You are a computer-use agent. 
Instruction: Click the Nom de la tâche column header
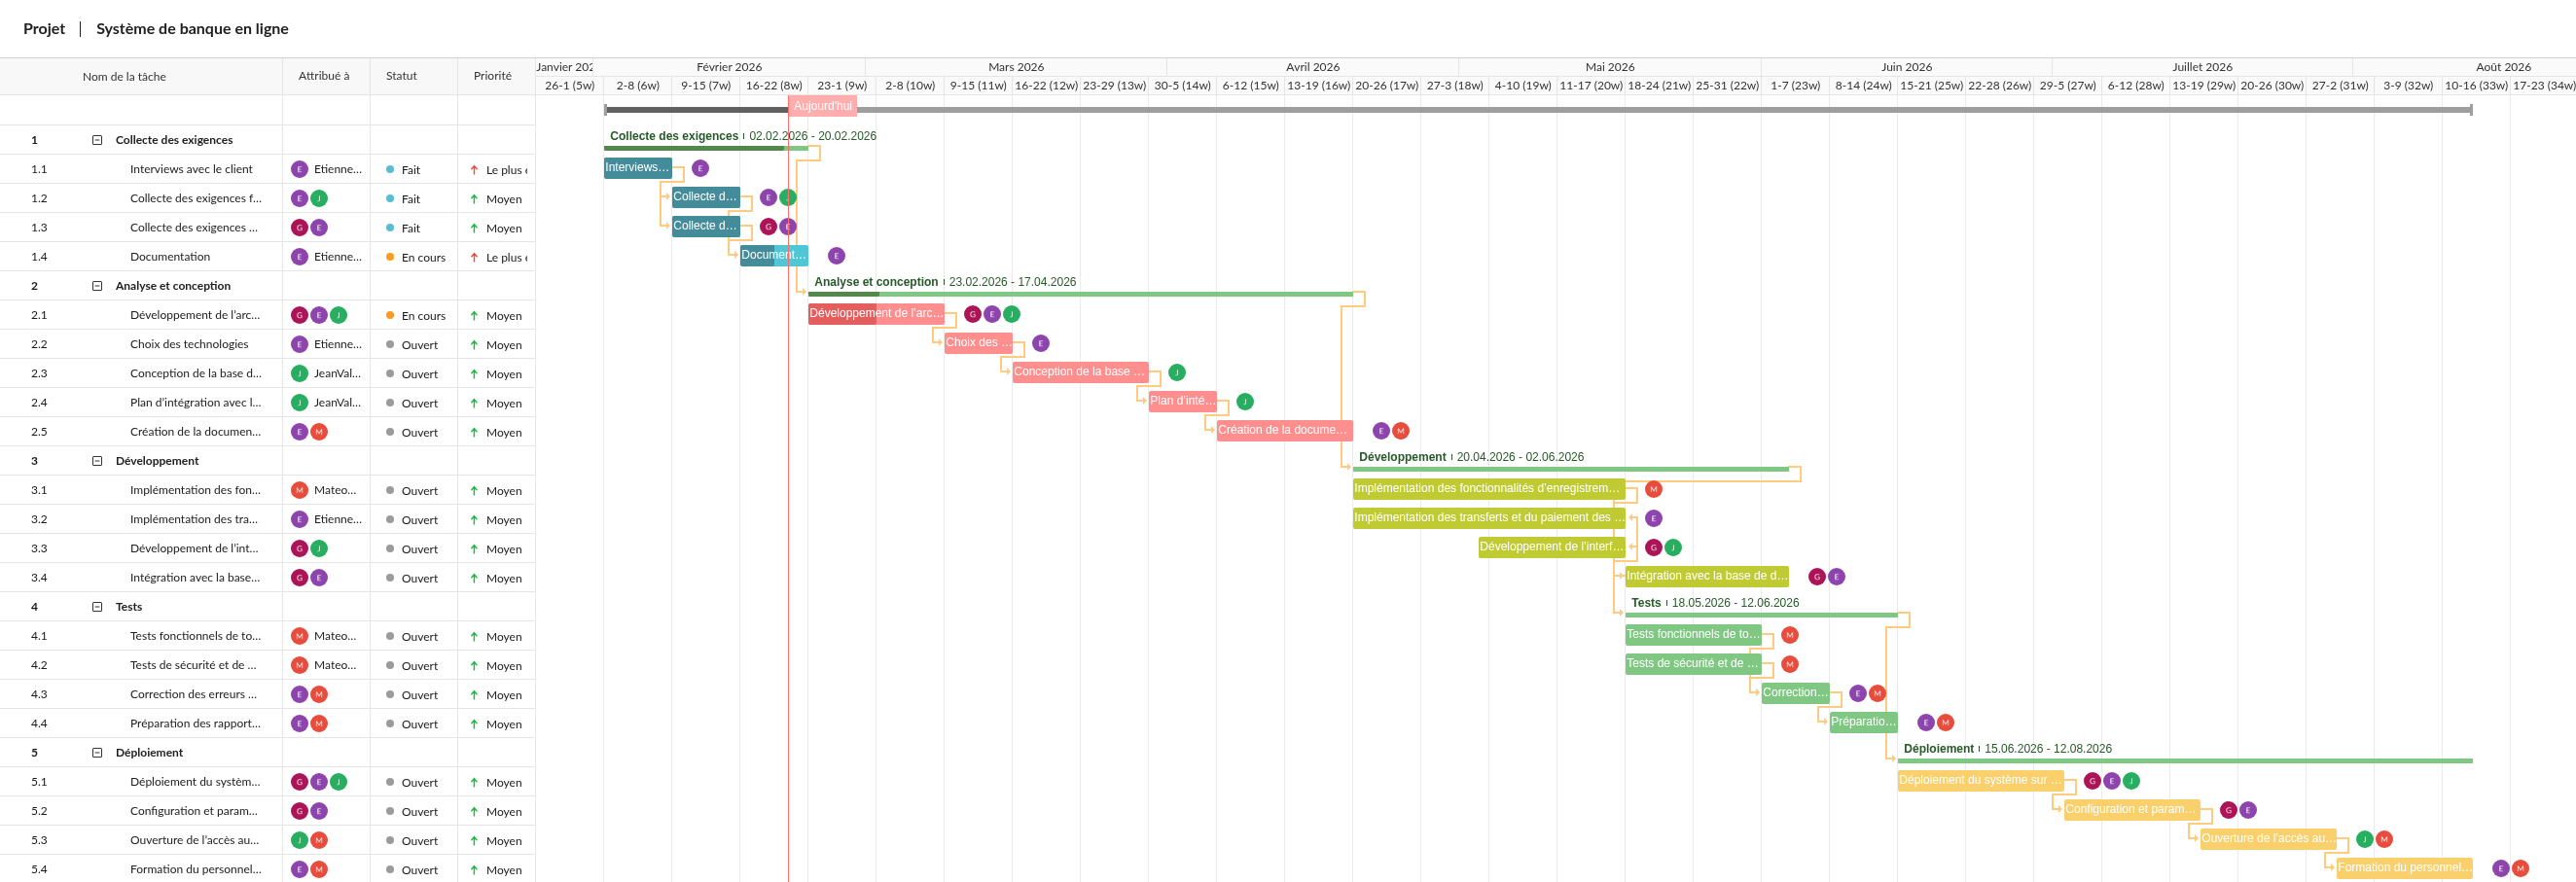tap(124, 77)
